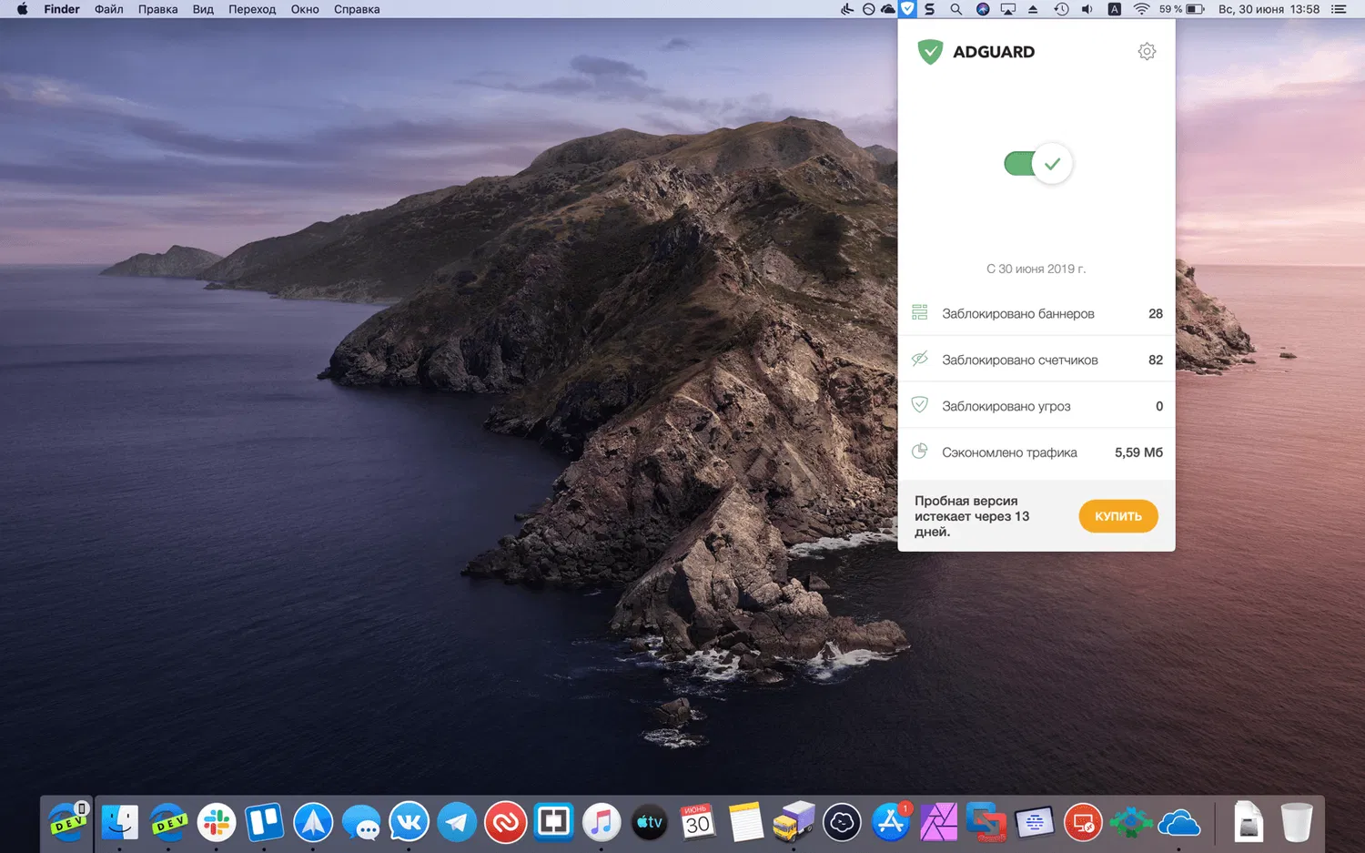Click the saved traffic value 5,59 Мб
Viewport: 1365px width, 853px height.
pyautogui.click(x=1138, y=452)
